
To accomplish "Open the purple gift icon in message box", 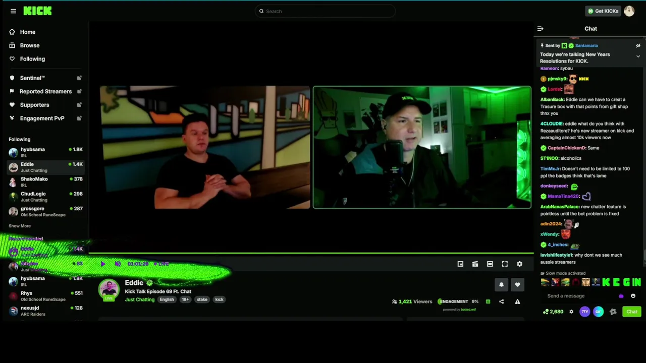I will [621, 296].
